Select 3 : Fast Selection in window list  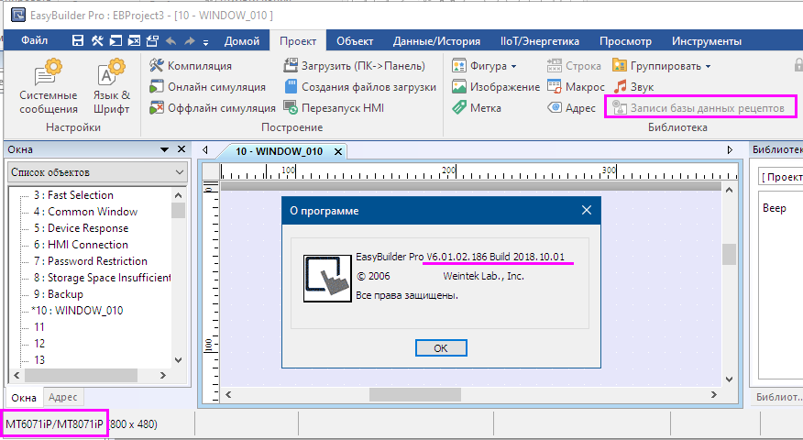(x=73, y=195)
